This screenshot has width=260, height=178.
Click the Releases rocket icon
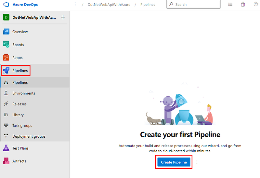[x=6, y=104]
